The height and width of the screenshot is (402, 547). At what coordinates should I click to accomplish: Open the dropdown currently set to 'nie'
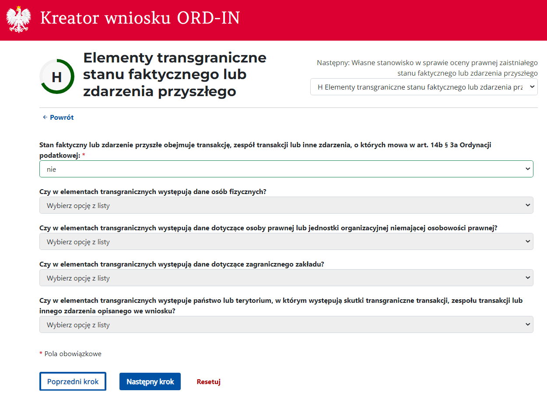(286, 169)
